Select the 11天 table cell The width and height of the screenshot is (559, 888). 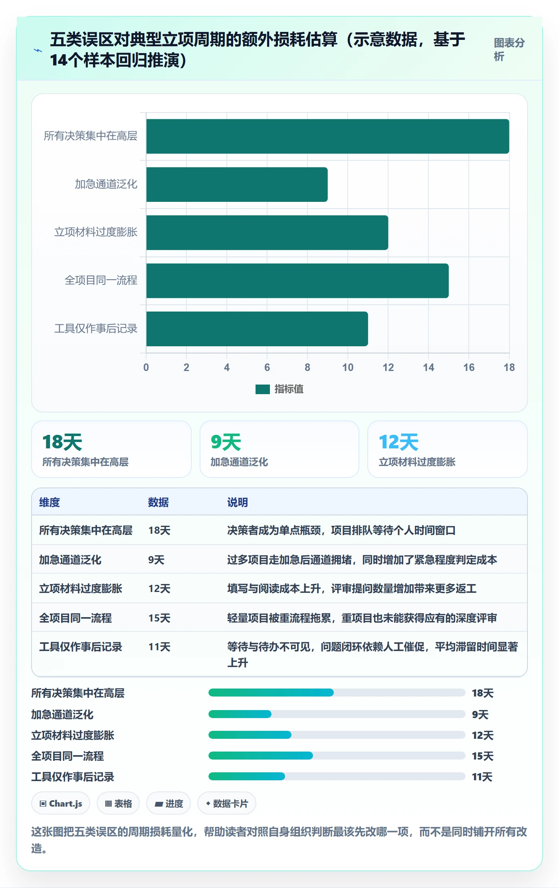click(159, 647)
